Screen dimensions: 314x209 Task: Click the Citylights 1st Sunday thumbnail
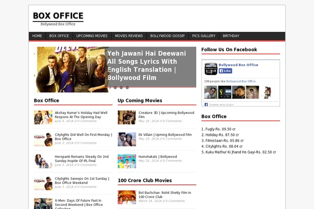click(43, 183)
